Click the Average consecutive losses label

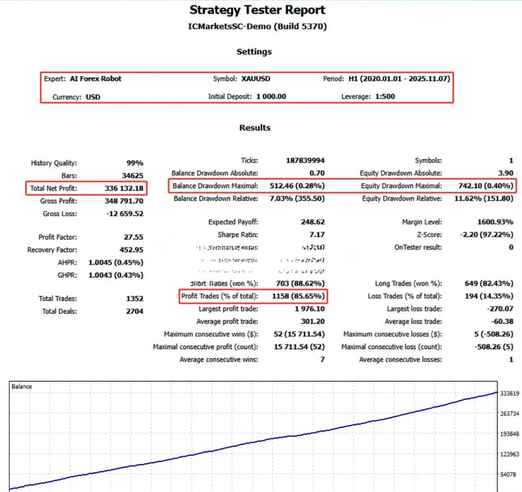point(400,359)
